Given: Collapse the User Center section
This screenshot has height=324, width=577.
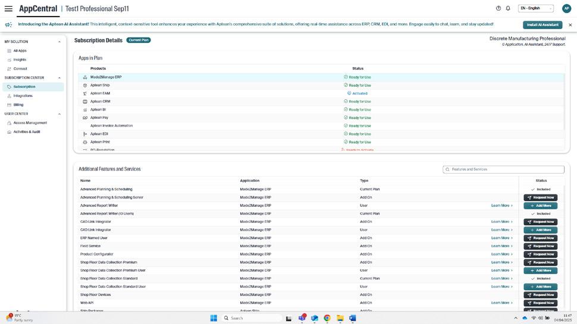Looking at the screenshot, I should pos(59,114).
